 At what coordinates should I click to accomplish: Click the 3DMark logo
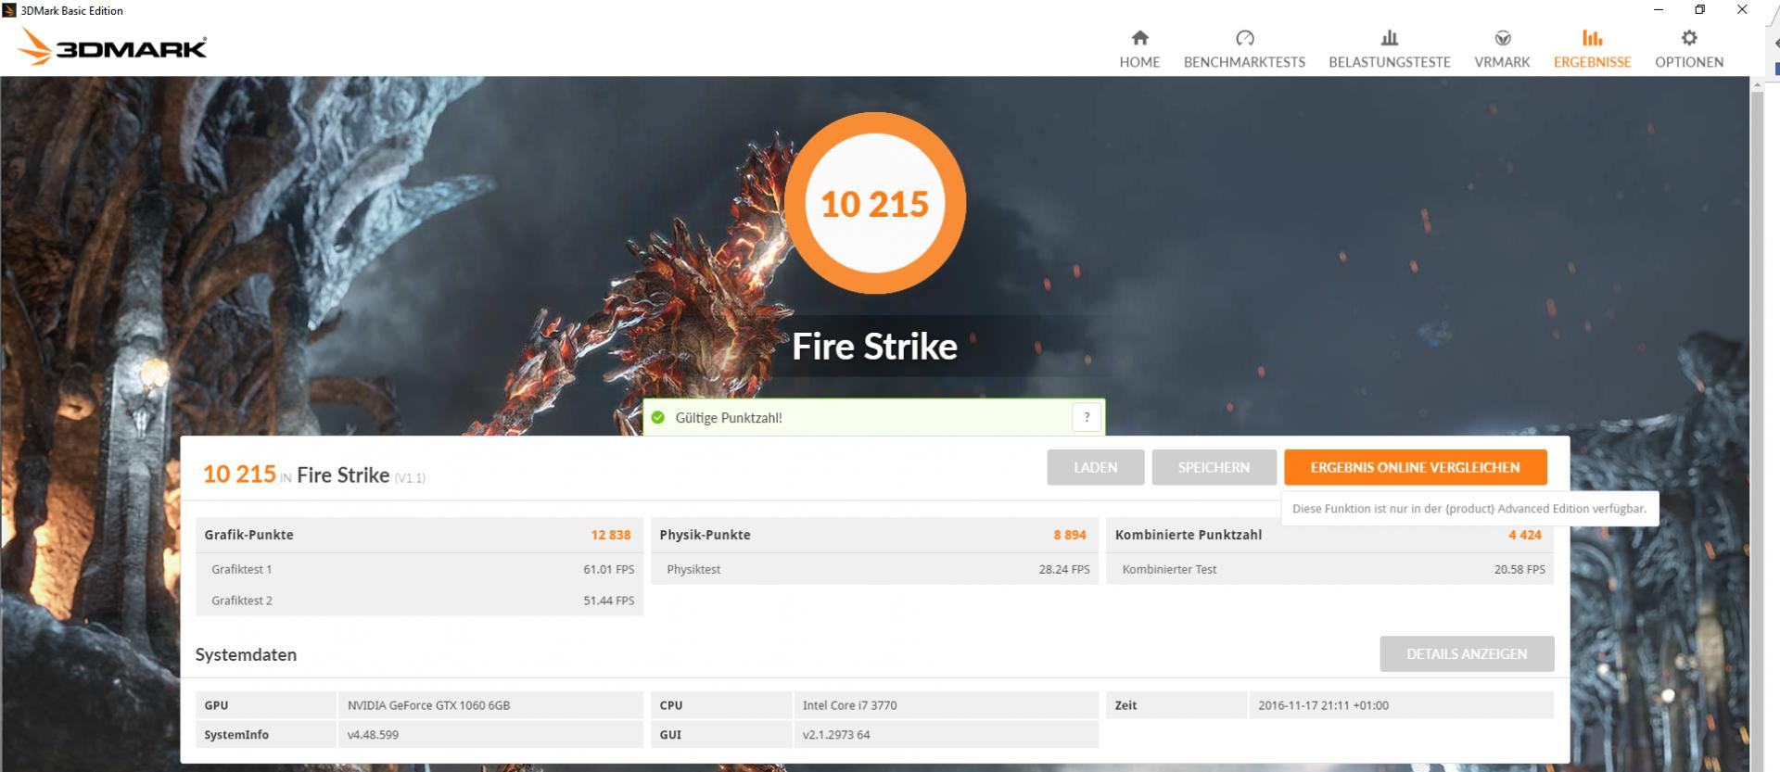pyautogui.click(x=112, y=46)
